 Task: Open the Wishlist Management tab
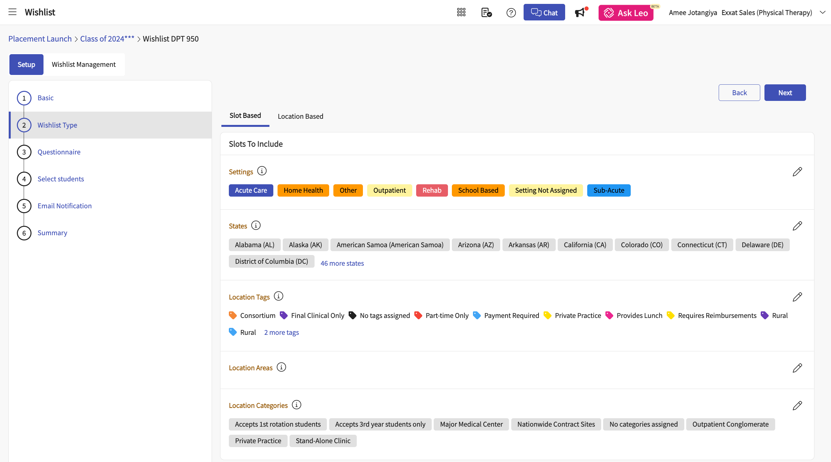(x=83, y=65)
